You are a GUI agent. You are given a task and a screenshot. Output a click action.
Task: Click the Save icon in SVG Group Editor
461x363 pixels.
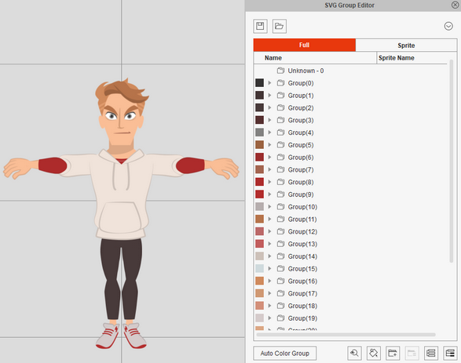pos(260,26)
